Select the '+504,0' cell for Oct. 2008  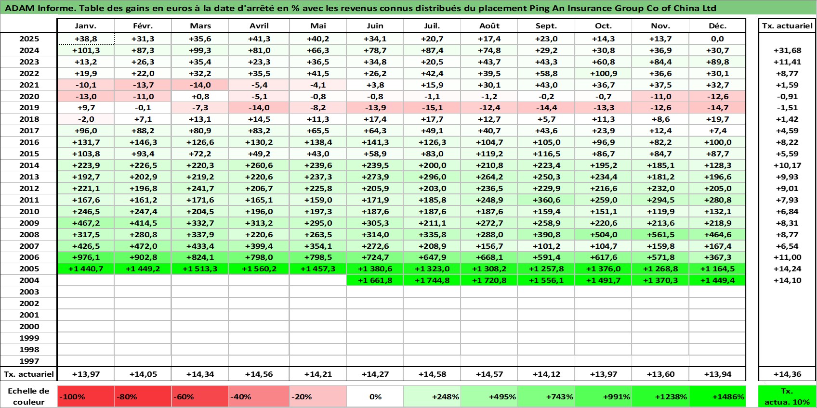(x=604, y=234)
